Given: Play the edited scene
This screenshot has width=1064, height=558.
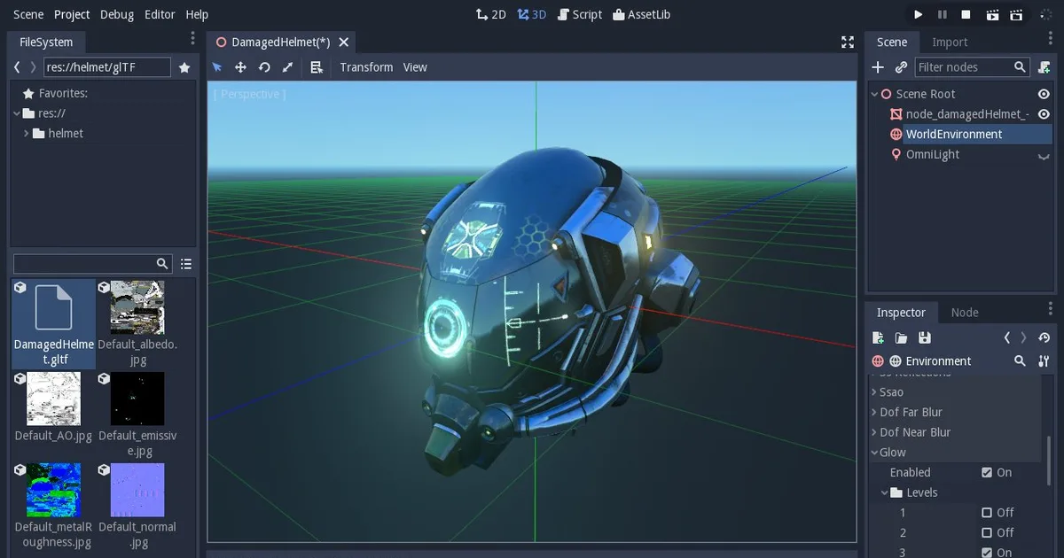Looking at the screenshot, I should click(x=993, y=14).
